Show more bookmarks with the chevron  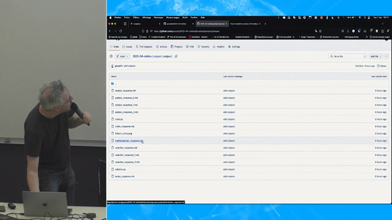tap(367, 37)
